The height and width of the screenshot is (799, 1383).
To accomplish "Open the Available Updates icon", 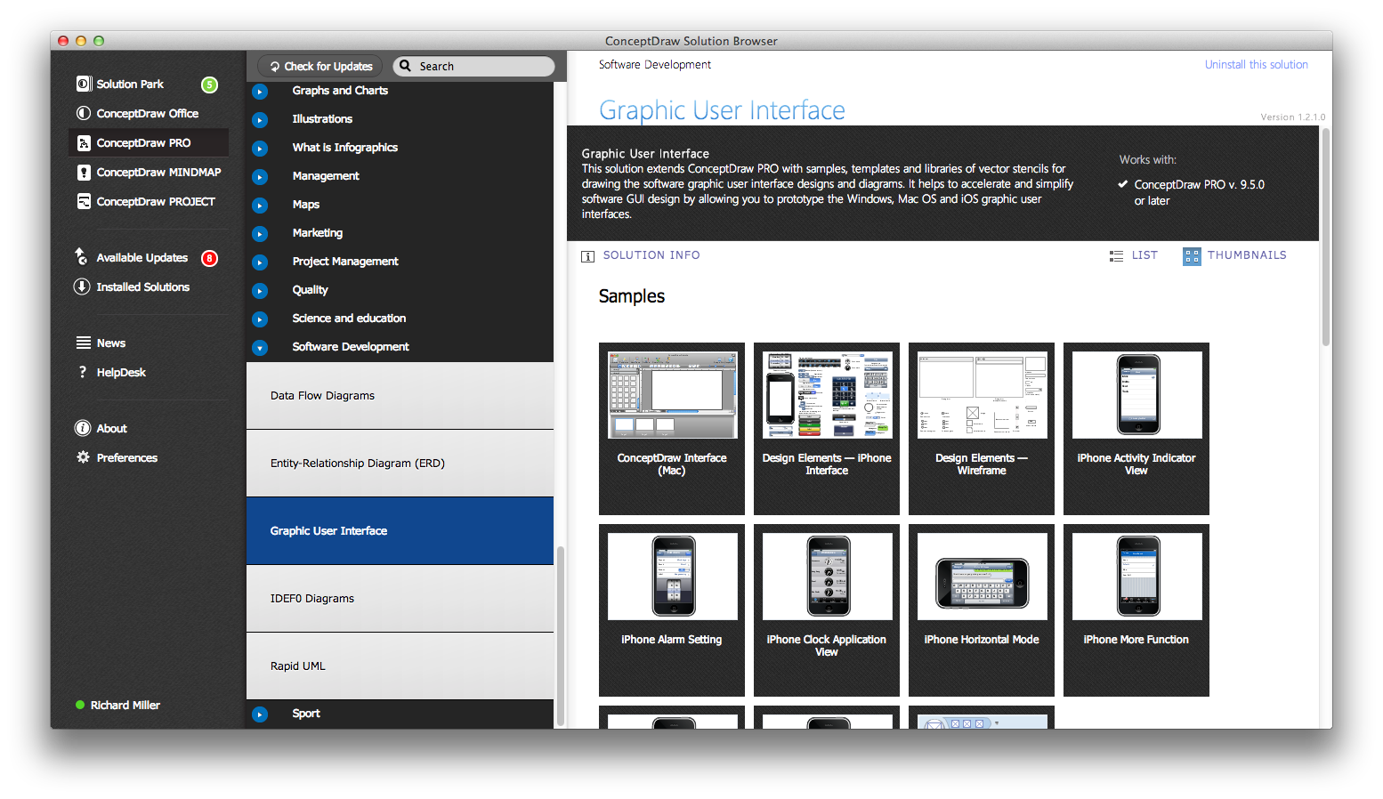I will click(x=82, y=257).
